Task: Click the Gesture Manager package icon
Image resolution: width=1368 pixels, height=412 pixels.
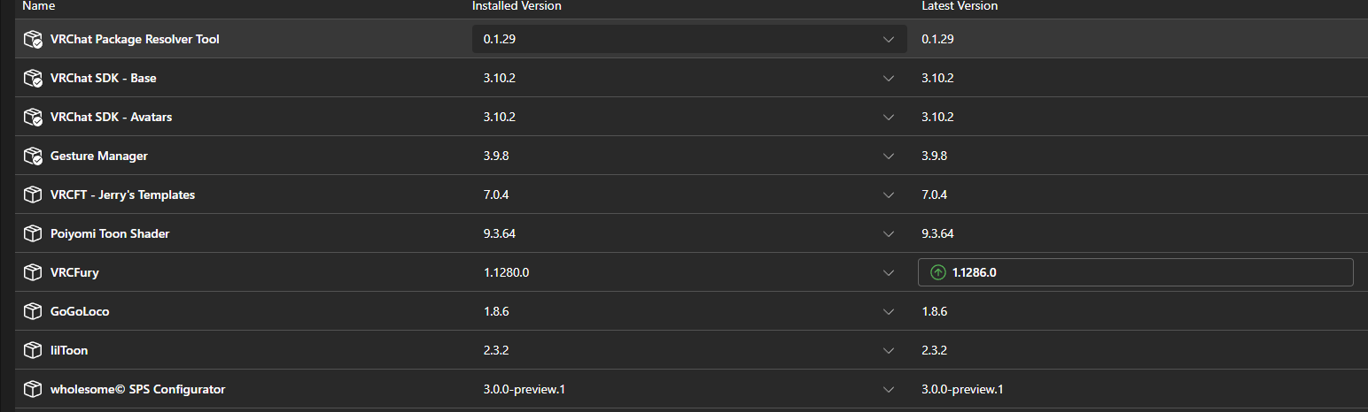Action: tap(33, 156)
